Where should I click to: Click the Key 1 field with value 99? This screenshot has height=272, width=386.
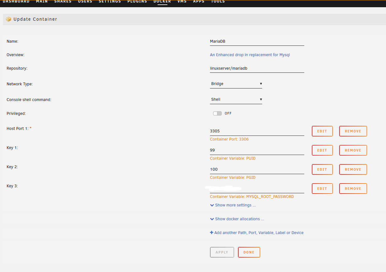pyautogui.click(x=257, y=150)
